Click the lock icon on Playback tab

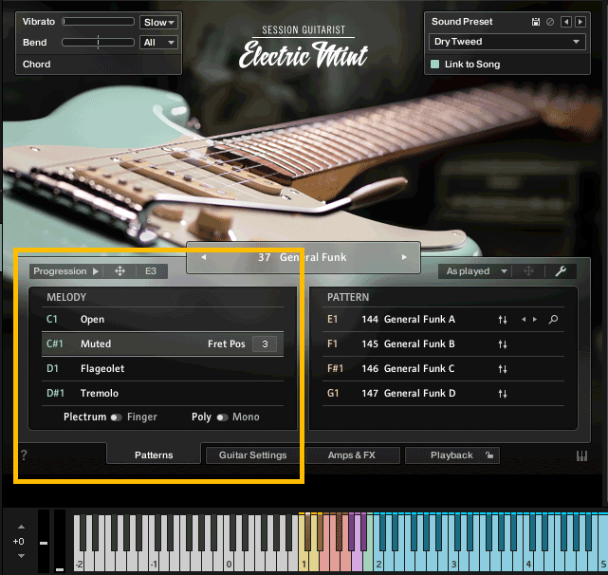click(x=489, y=455)
